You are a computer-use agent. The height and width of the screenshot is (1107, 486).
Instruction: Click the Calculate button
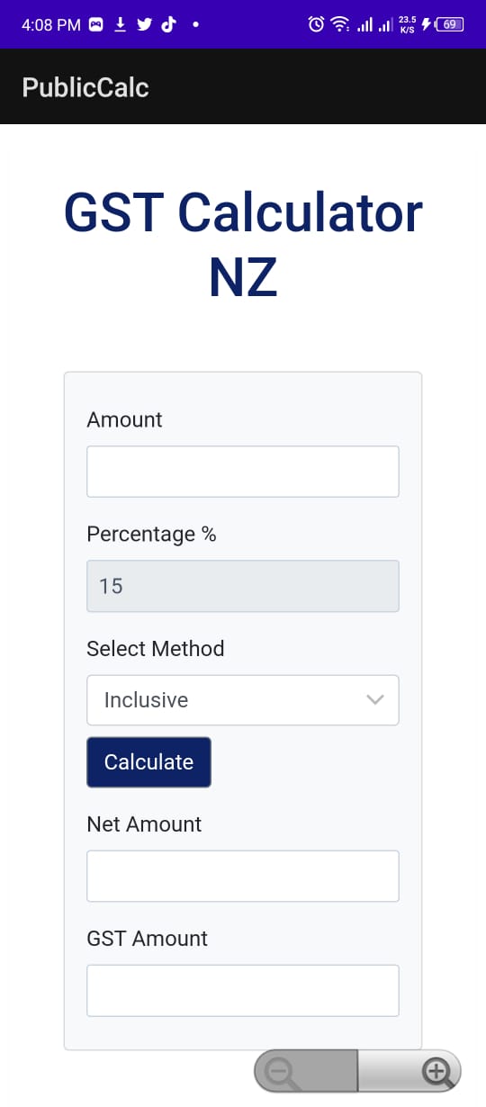[149, 762]
